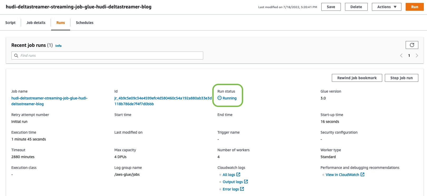Open View in CloudWatch link
The height and width of the screenshot is (196, 427).
pos(342,175)
